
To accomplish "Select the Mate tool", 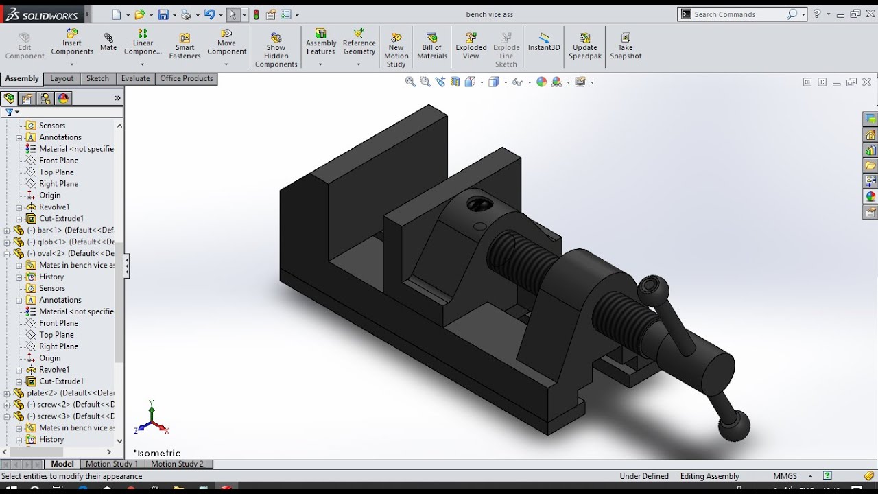I will pos(108,42).
